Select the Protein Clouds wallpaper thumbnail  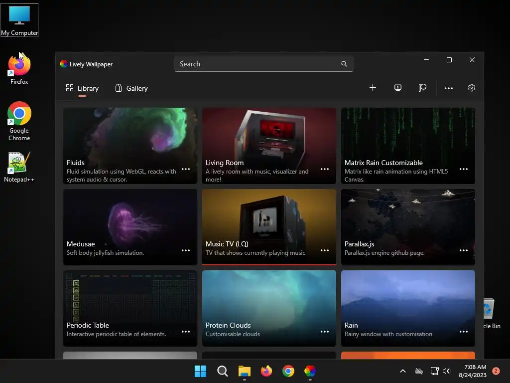(x=269, y=308)
